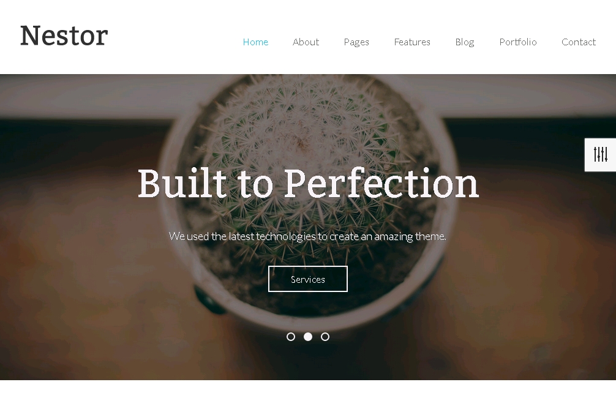Click the white strip beneath the hero slider
The height and width of the screenshot is (401, 616).
[x=308, y=391]
